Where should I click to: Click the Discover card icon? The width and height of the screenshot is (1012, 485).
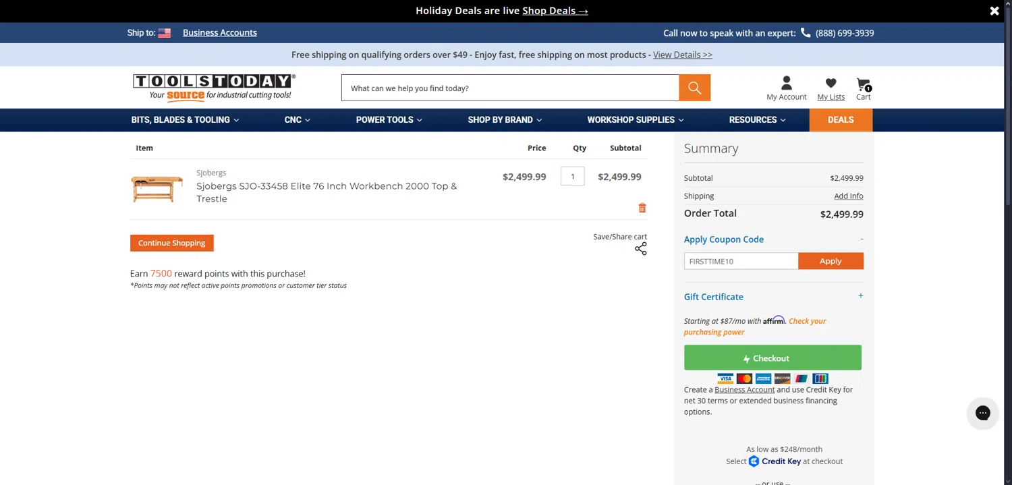coord(782,378)
